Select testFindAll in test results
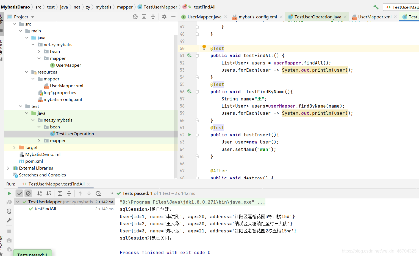 point(45,209)
